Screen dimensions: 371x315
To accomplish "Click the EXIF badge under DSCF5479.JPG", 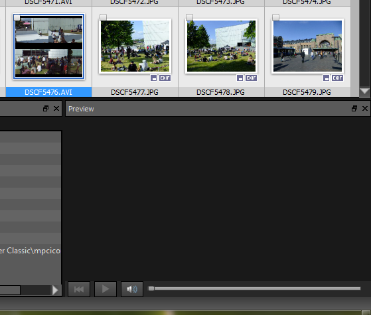I will point(337,78).
